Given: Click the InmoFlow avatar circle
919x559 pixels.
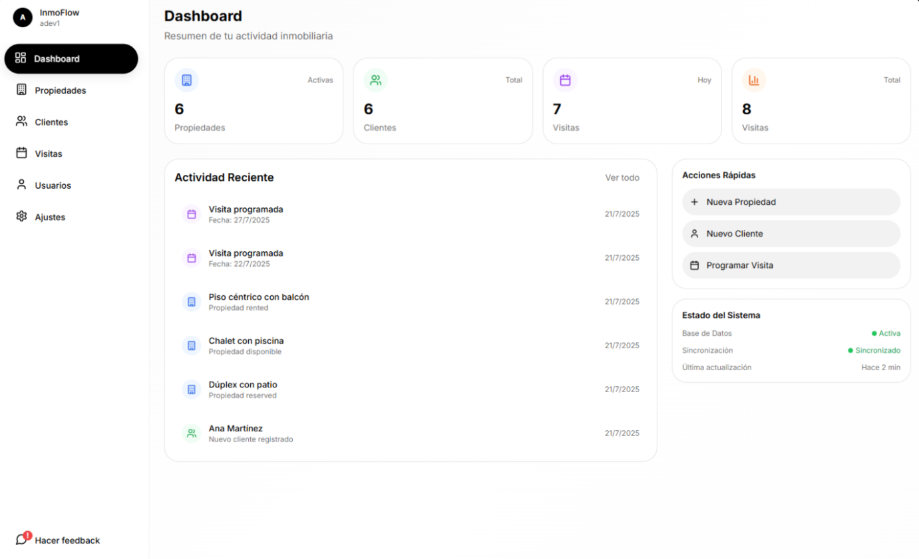Looking at the screenshot, I should click(22, 17).
